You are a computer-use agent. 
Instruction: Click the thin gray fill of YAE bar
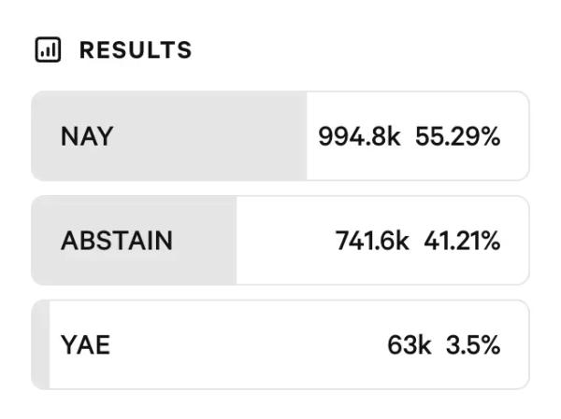[40, 345]
